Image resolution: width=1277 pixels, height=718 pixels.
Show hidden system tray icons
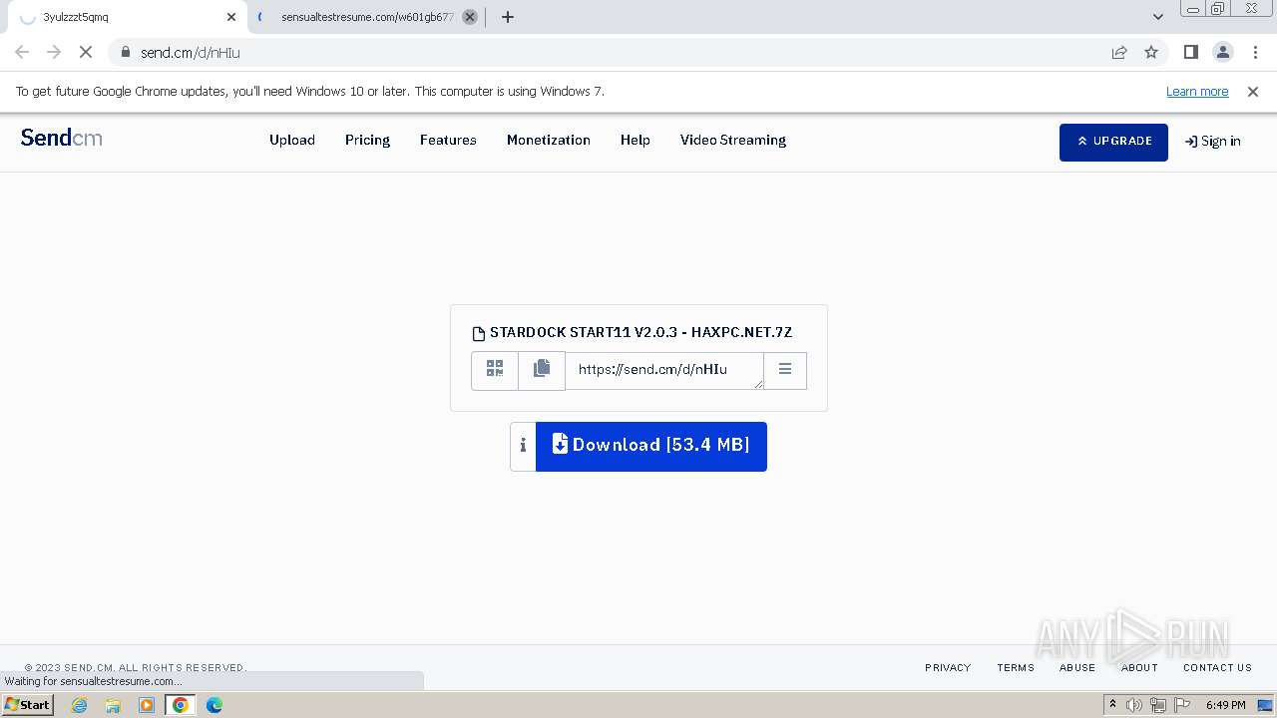pyautogui.click(x=1112, y=705)
